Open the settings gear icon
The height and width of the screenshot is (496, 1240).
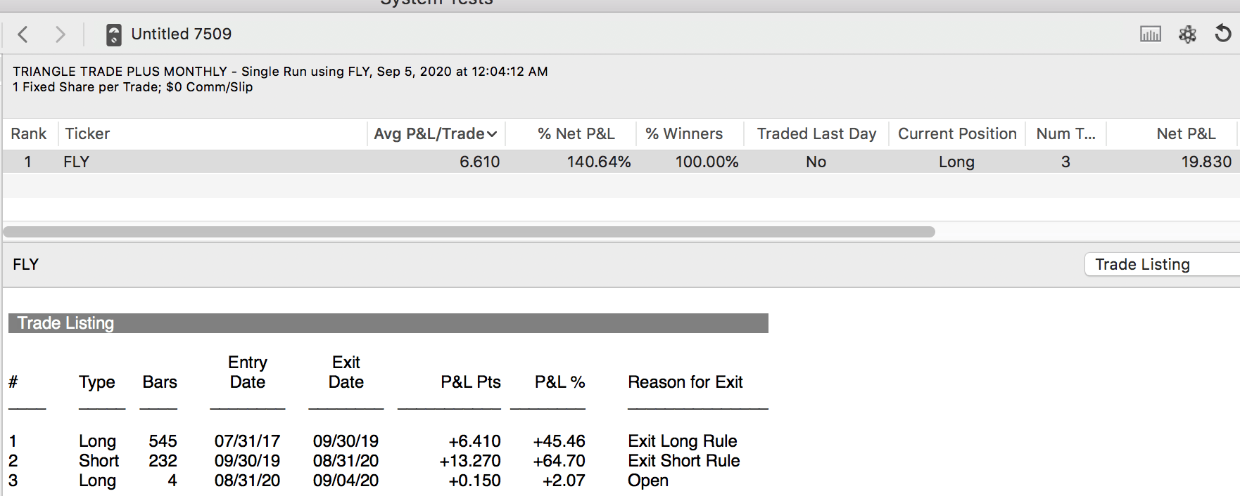click(x=1188, y=34)
